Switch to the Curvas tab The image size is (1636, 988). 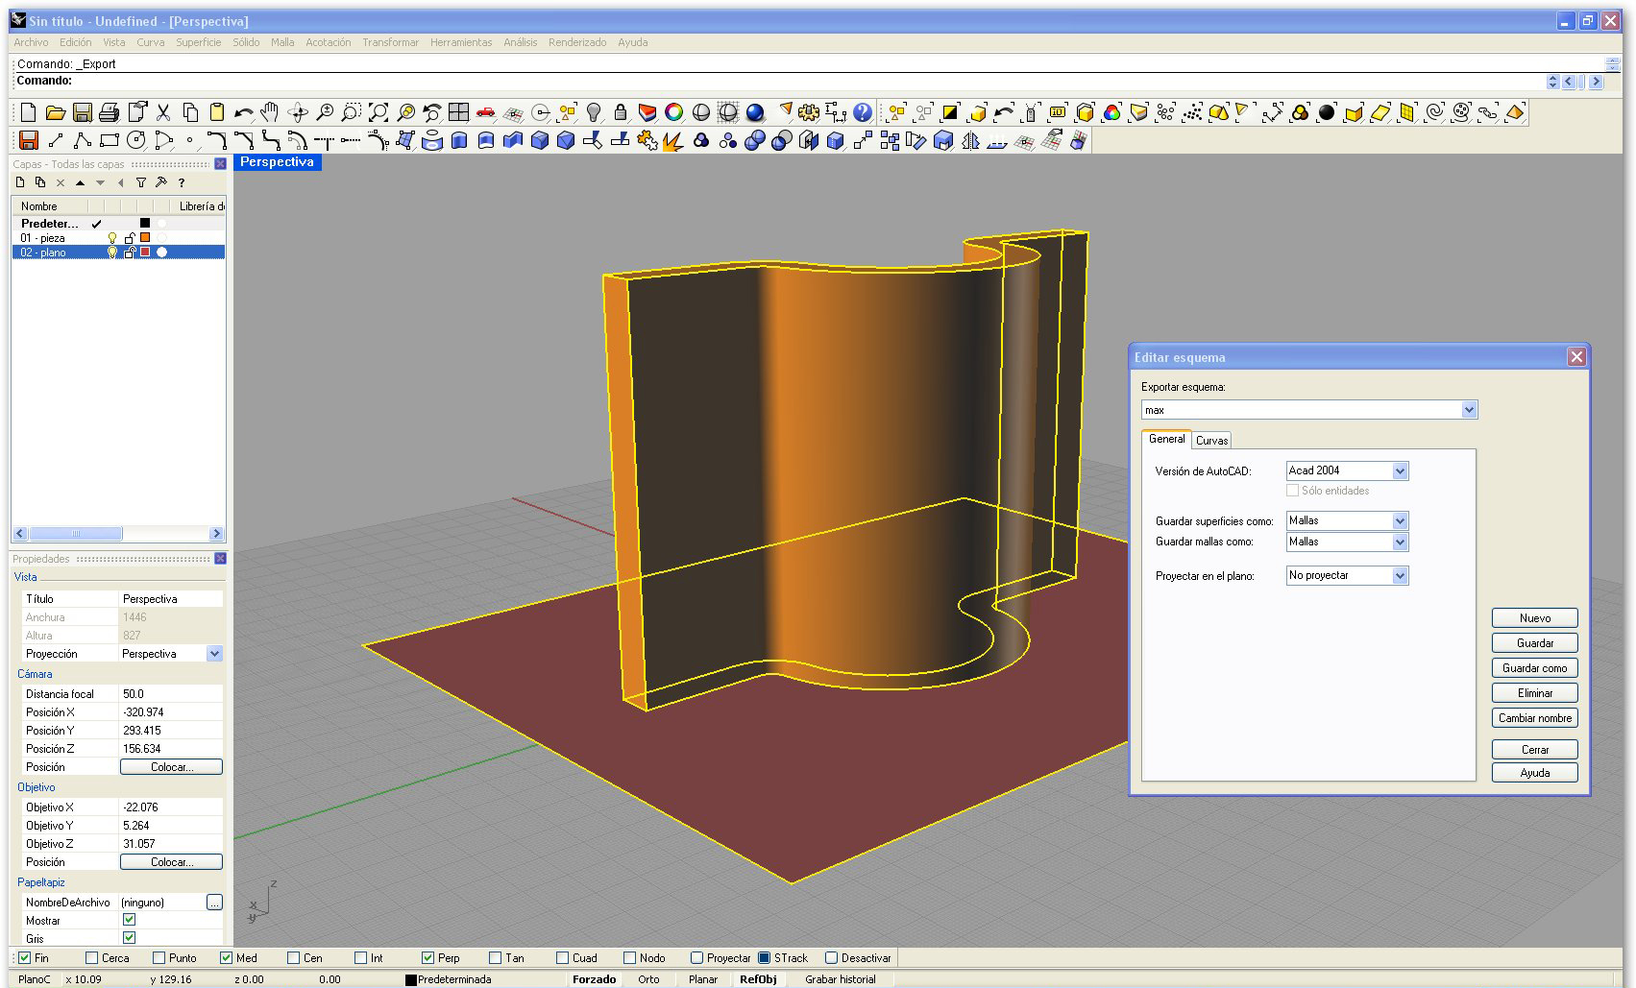click(x=1211, y=440)
